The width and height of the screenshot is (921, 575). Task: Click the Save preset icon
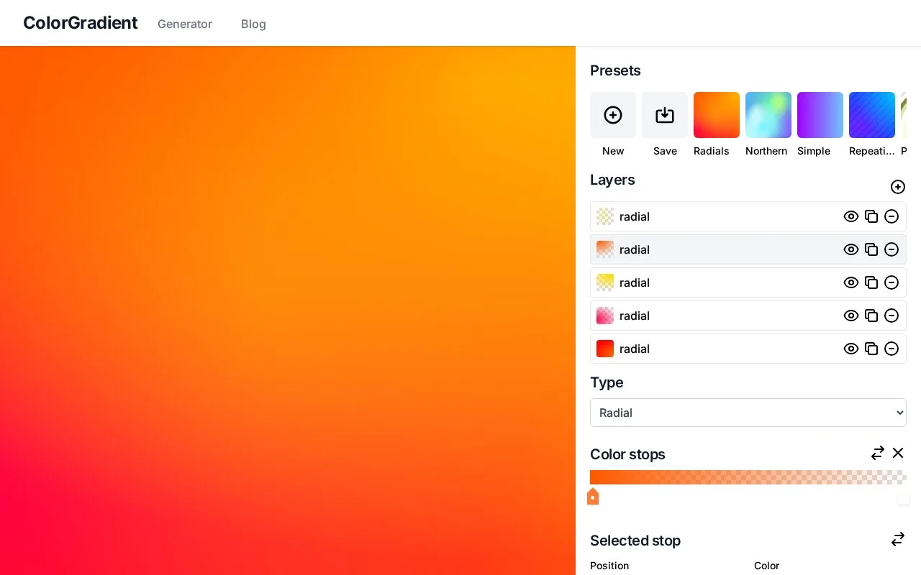665,115
